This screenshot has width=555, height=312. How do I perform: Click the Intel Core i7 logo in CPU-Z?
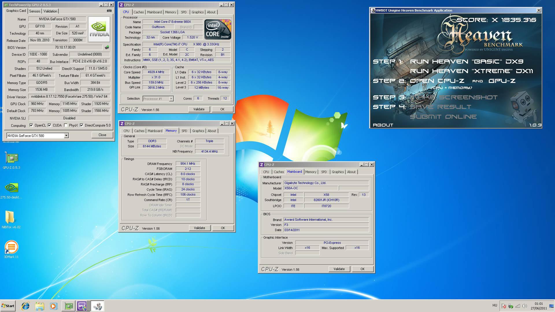(x=217, y=29)
